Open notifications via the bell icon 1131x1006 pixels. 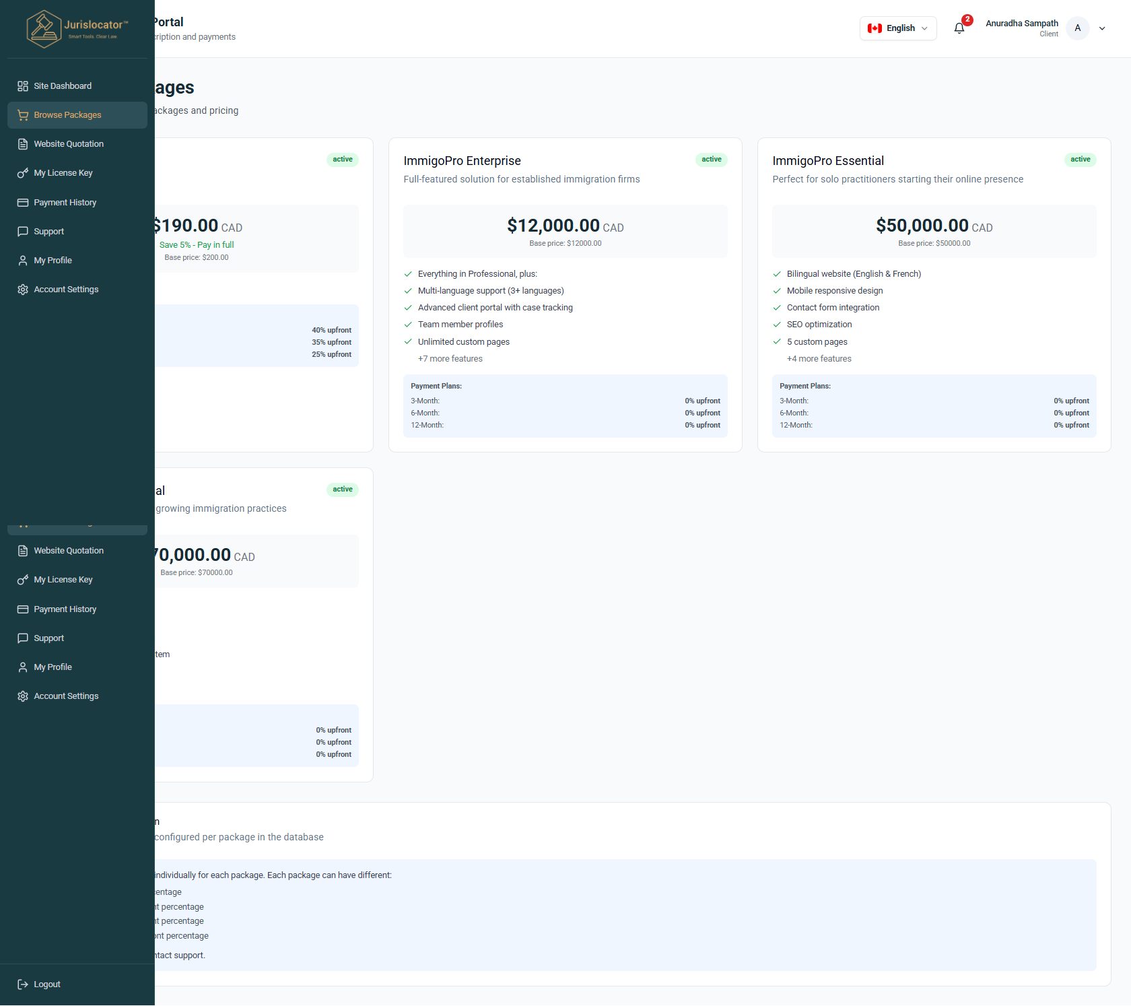coord(959,28)
